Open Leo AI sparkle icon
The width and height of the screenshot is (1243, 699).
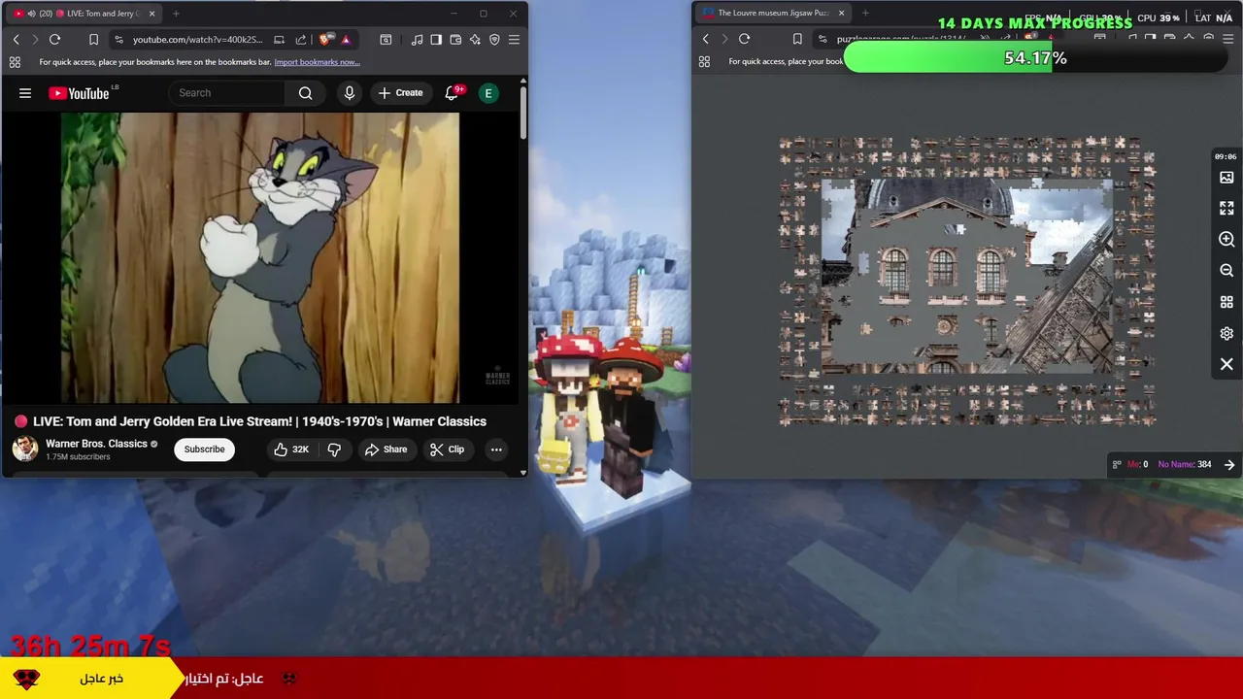coord(475,40)
